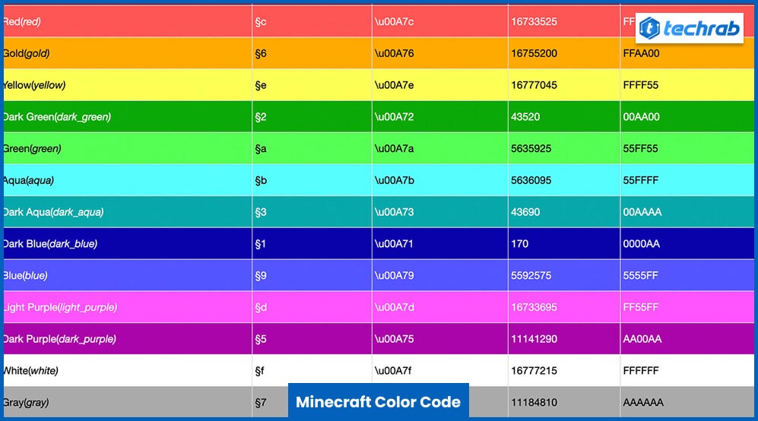
Task: Click the \u00A7f MOTD code
Action: tap(393, 371)
